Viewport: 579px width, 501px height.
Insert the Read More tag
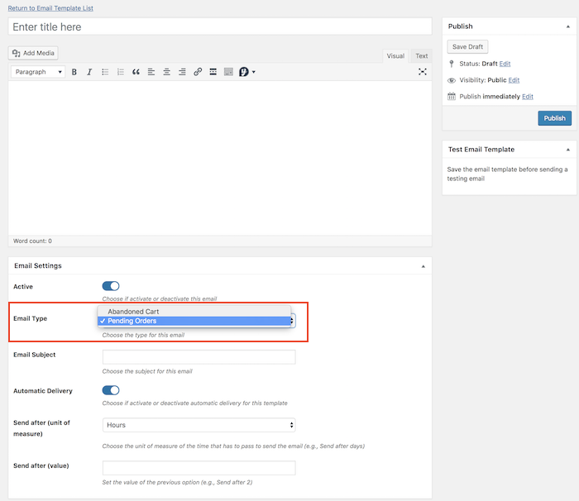click(213, 72)
